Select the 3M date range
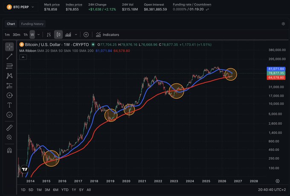This screenshot has width=290, height=196. coord(47,190)
